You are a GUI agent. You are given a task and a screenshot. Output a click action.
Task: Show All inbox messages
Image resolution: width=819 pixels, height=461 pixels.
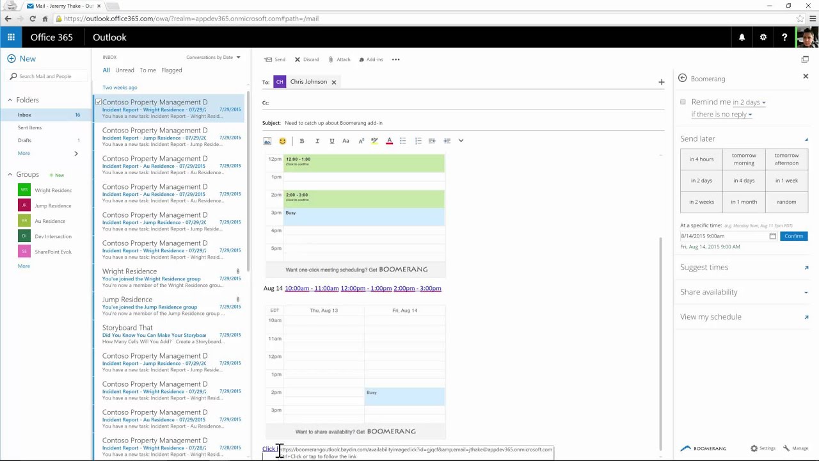106,70
